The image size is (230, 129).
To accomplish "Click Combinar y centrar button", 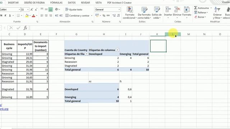I will [x=77, y=15].
